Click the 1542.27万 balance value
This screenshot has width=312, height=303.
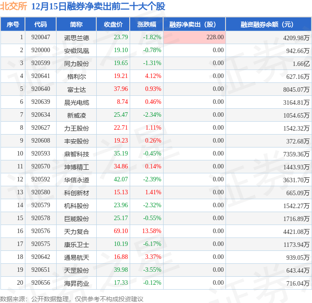click(x=296, y=206)
